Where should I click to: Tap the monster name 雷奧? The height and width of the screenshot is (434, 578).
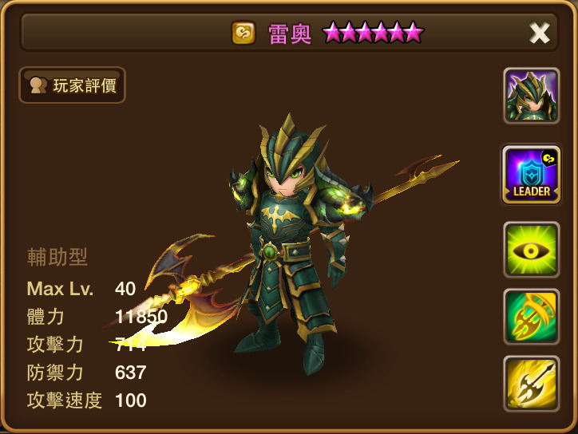(290, 34)
